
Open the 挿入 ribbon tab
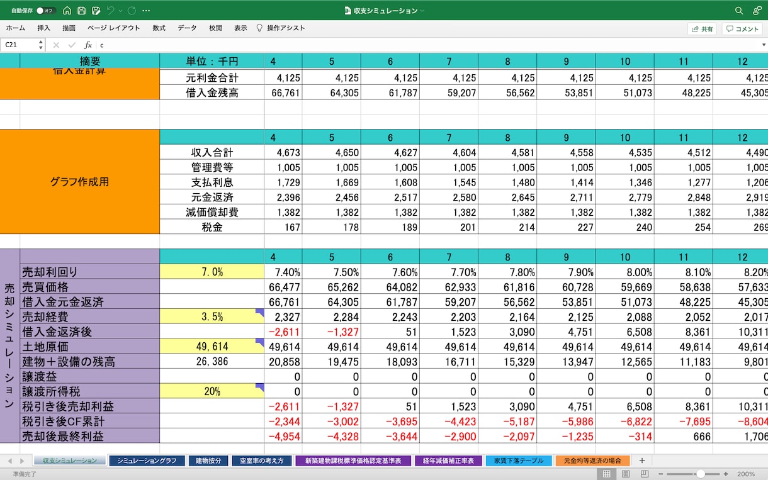44,28
